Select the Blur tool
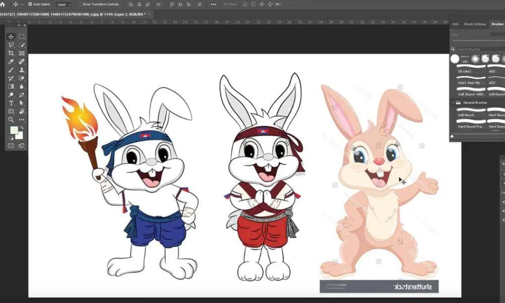 [x=22, y=87]
